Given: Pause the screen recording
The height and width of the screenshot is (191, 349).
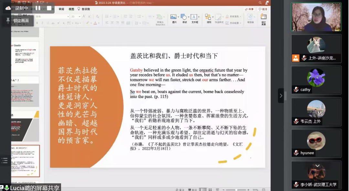Looking at the screenshot, I should (38, 8).
